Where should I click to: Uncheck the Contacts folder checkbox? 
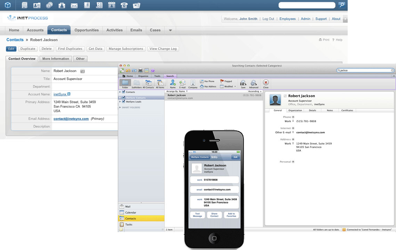[123, 92]
